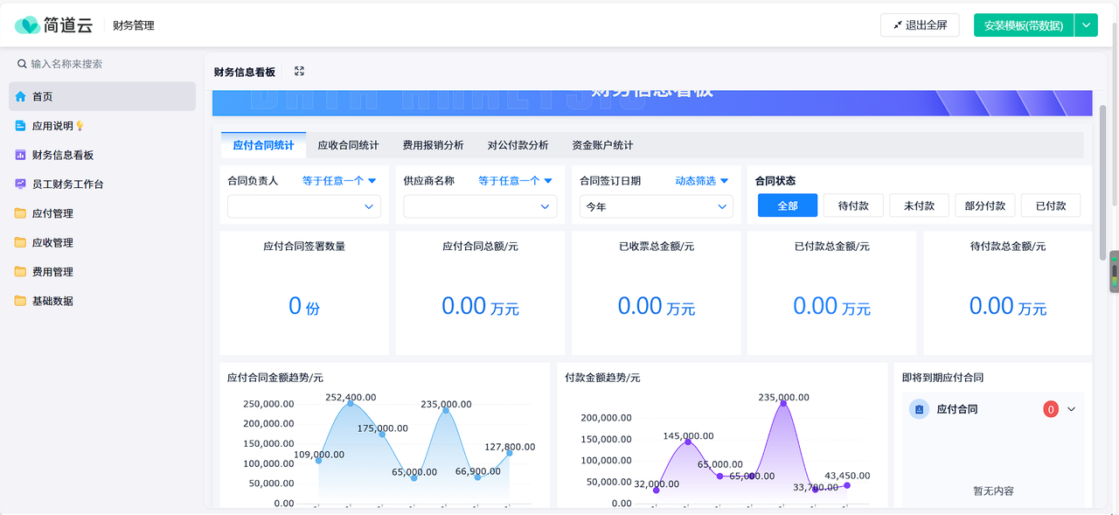Viewport: 1119px width, 515px height.
Task: Open 应用说明 in the sidebar
Action: (102, 126)
